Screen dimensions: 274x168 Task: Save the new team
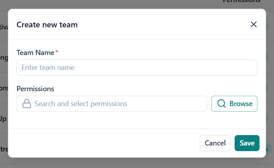coord(247,143)
